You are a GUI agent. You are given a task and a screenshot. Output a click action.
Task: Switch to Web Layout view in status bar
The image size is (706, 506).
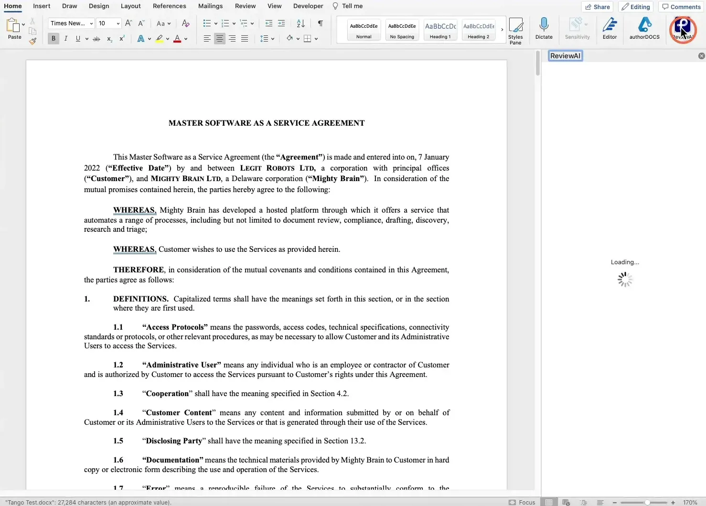coord(566,502)
